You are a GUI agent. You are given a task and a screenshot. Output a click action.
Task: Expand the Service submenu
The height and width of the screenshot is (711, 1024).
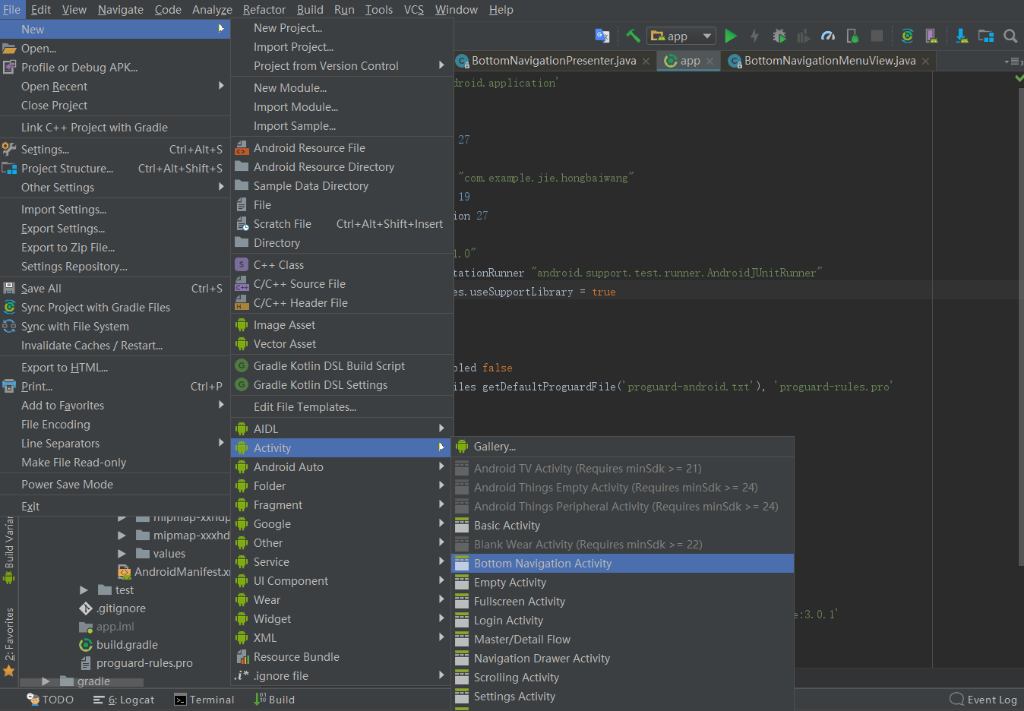[342, 562]
